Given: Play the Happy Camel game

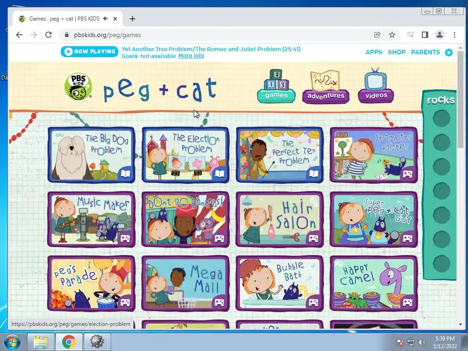Looking at the screenshot, I should [374, 283].
